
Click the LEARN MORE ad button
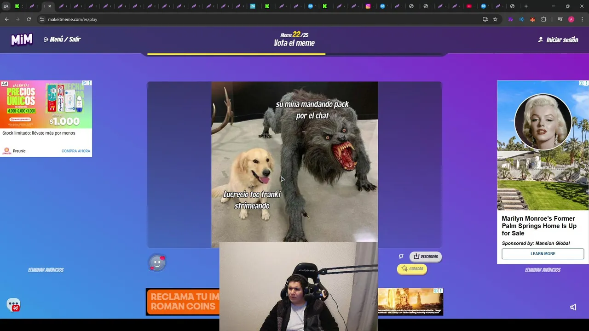[x=543, y=254]
